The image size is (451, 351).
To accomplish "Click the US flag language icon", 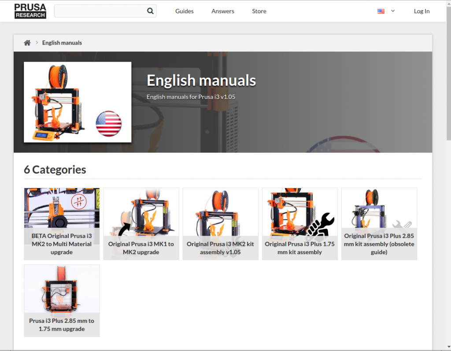I will click(381, 11).
